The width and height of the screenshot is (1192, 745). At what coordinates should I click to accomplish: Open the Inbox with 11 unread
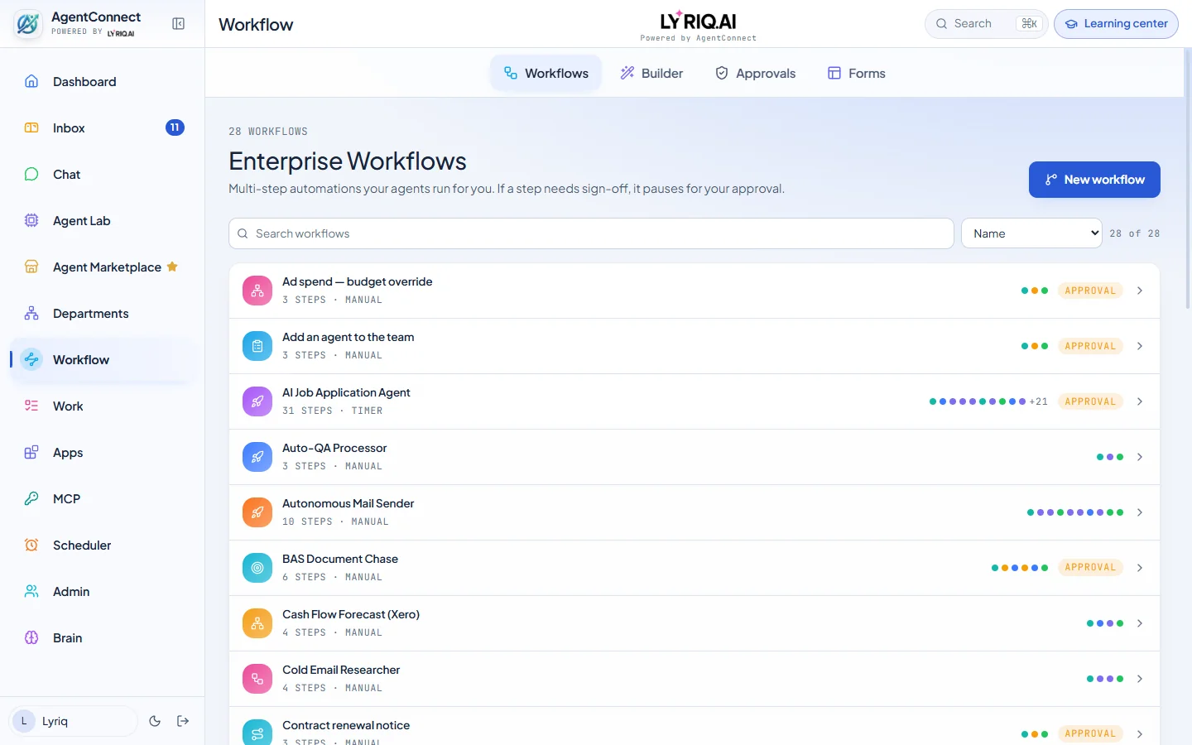tap(103, 127)
